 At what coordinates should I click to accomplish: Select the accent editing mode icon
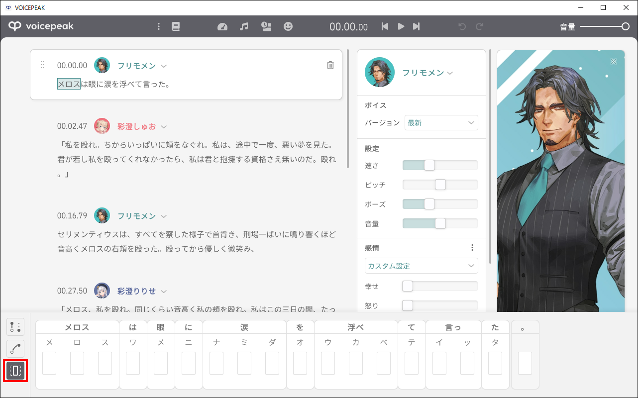[x=15, y=327]
